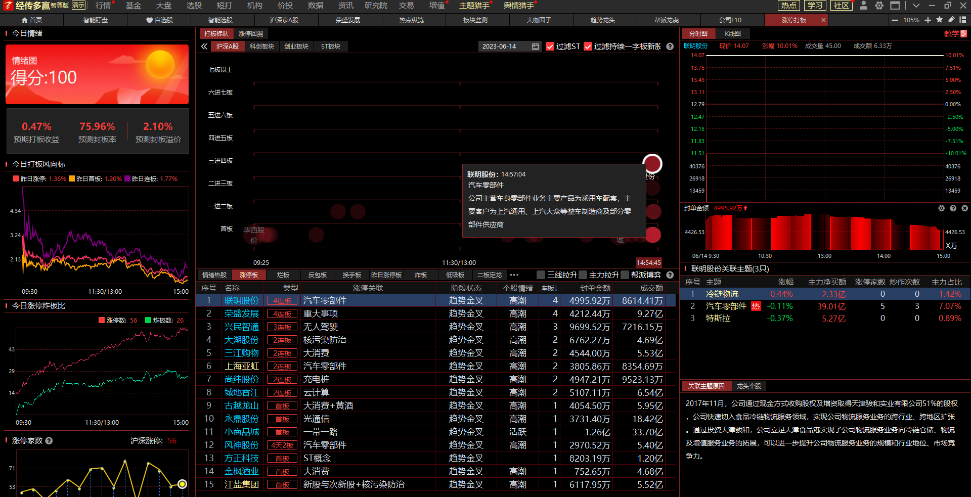Click help icon beside 帮派博弈
971x497 pixels.
click(x=670, y=275)
